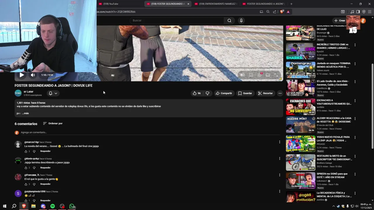The width and height of the screenshot is (374, 210).
Task: Open the Brave Shields lion icon
Action: (x=282, y=12)
